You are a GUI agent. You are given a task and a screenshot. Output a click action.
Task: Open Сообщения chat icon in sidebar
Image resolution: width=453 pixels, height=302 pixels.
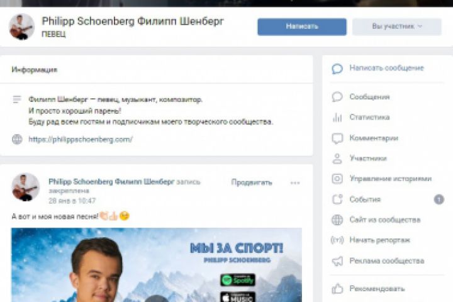coord(337,97)
